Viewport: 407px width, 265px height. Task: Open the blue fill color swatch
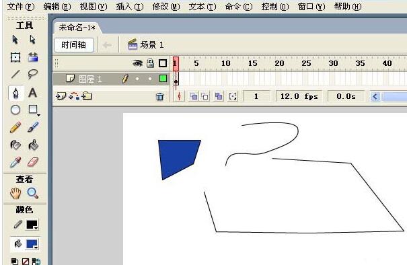point(32,244)
